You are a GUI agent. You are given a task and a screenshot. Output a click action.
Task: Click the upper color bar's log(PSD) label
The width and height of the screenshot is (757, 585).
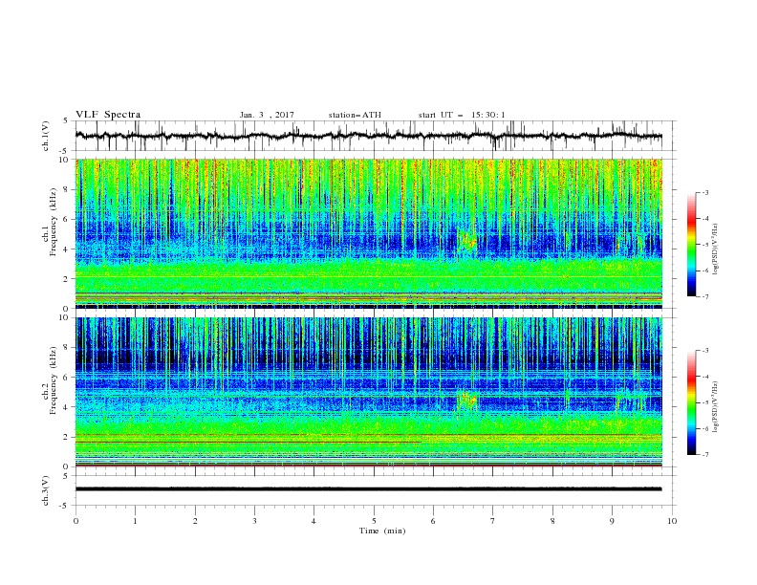pos(716,249)
